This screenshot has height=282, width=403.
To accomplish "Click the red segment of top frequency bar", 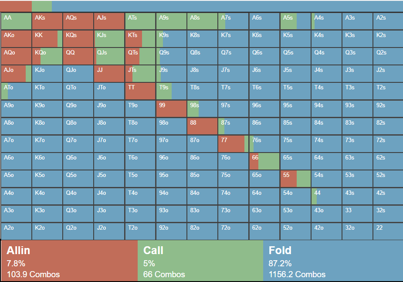I will click(16, 6).
